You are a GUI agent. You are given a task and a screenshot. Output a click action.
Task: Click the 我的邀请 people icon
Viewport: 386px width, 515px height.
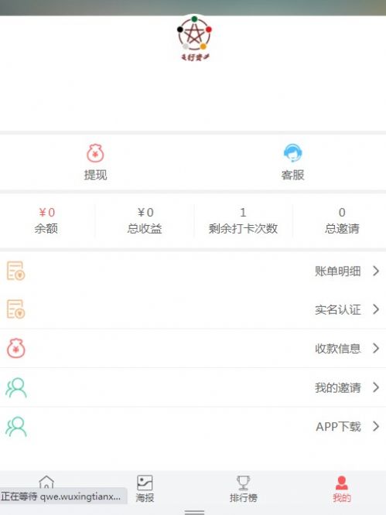click(x=15, y=387)
